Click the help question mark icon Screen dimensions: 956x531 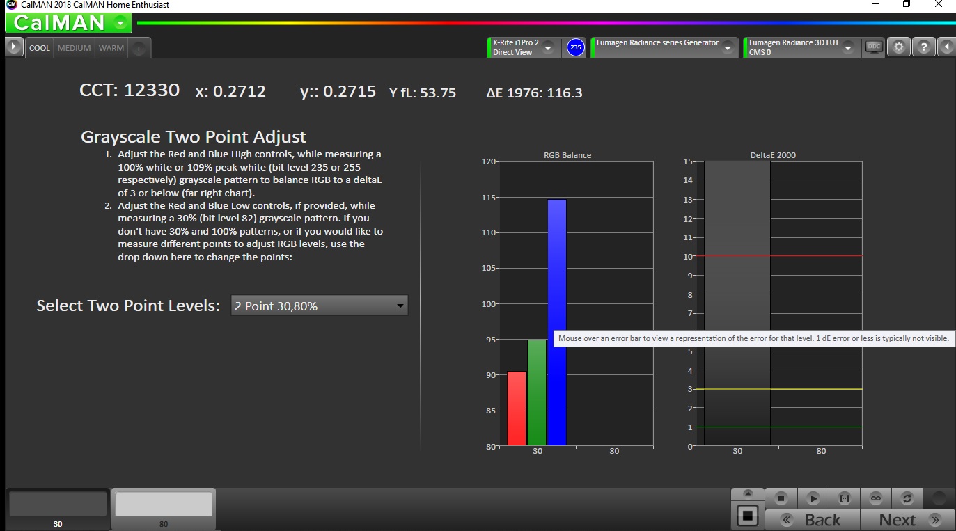pyautogui.click(x=923, y=47)
